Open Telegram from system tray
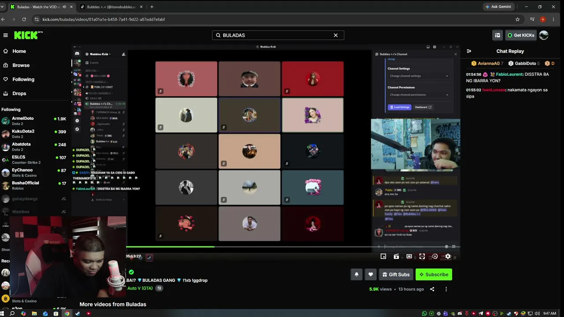564x317 pixels. click(x=481, y=313)
